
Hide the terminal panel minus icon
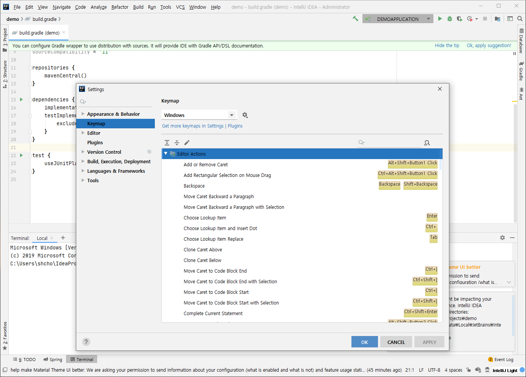tap(512, 238)
